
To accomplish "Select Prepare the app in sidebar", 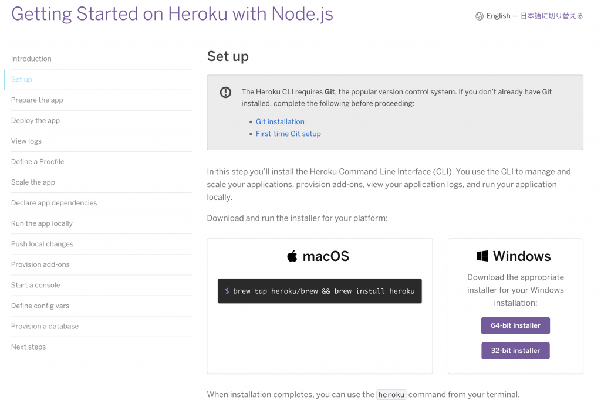I will [37, 100].
